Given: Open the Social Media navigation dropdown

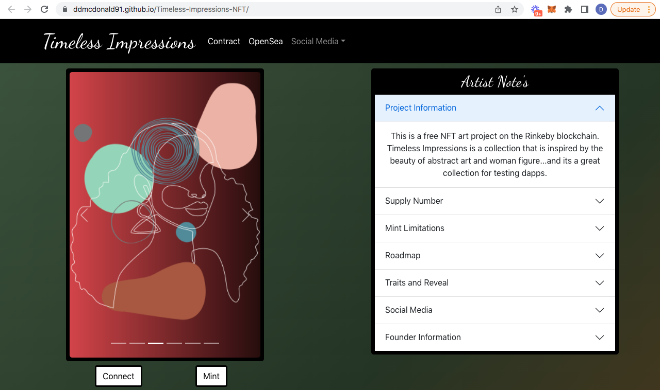Looking at the screenshot, I should coord(318,41).
